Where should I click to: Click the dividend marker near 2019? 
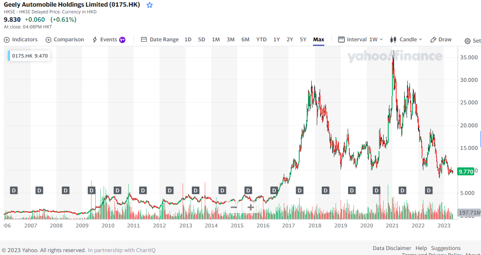(x=351, y=190)
